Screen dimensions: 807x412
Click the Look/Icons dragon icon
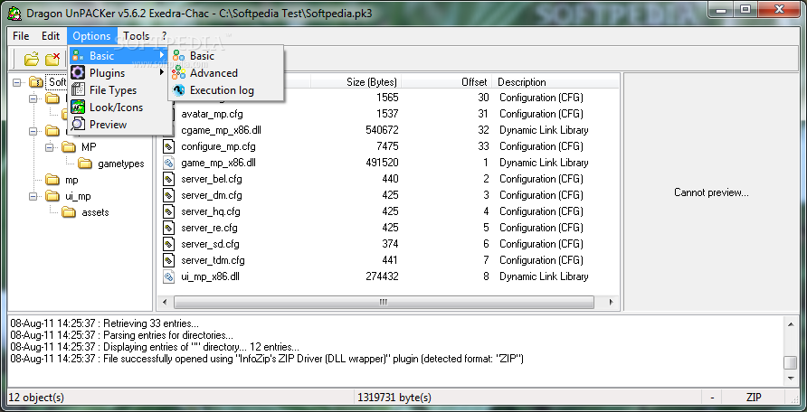[78, 107]
